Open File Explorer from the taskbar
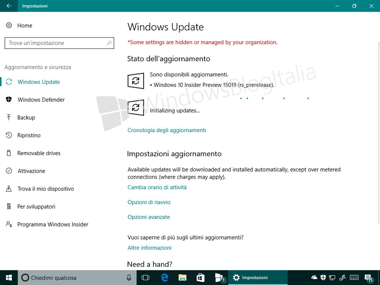The height and width of the screenshot is (285, 380). click(x=182, y=278)
